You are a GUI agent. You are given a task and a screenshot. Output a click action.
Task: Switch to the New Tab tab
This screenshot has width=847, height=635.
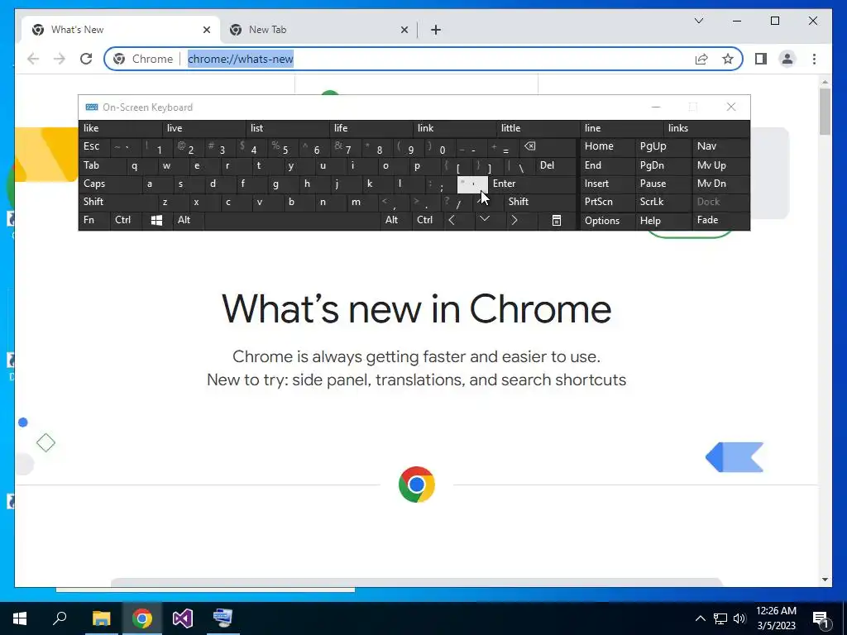click(318, 30)
